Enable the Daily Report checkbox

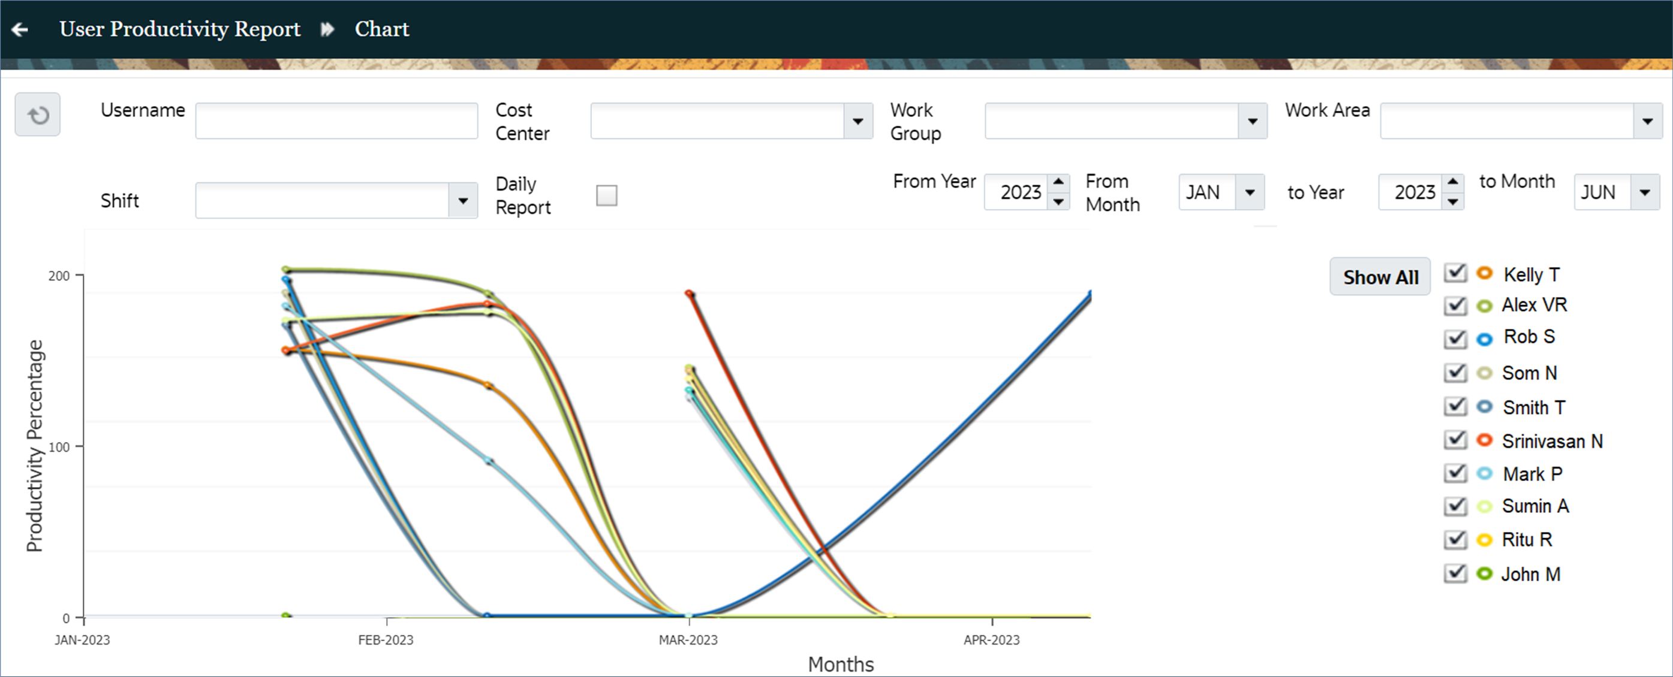click(x=606, y=195)
